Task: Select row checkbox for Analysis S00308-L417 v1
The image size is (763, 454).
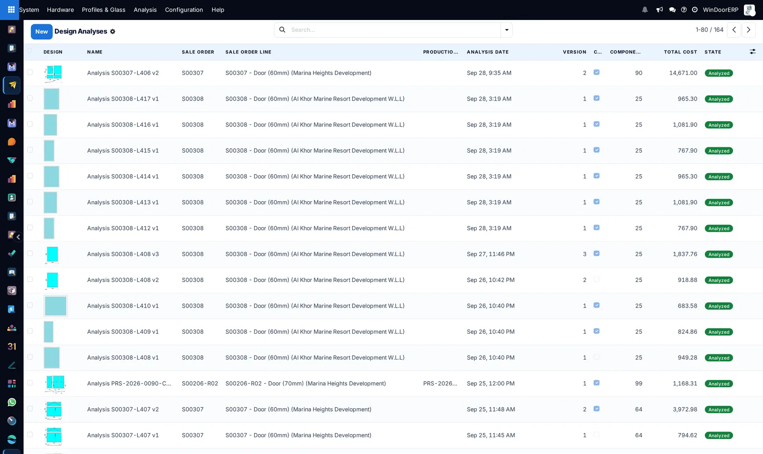Action: [30, 98]
